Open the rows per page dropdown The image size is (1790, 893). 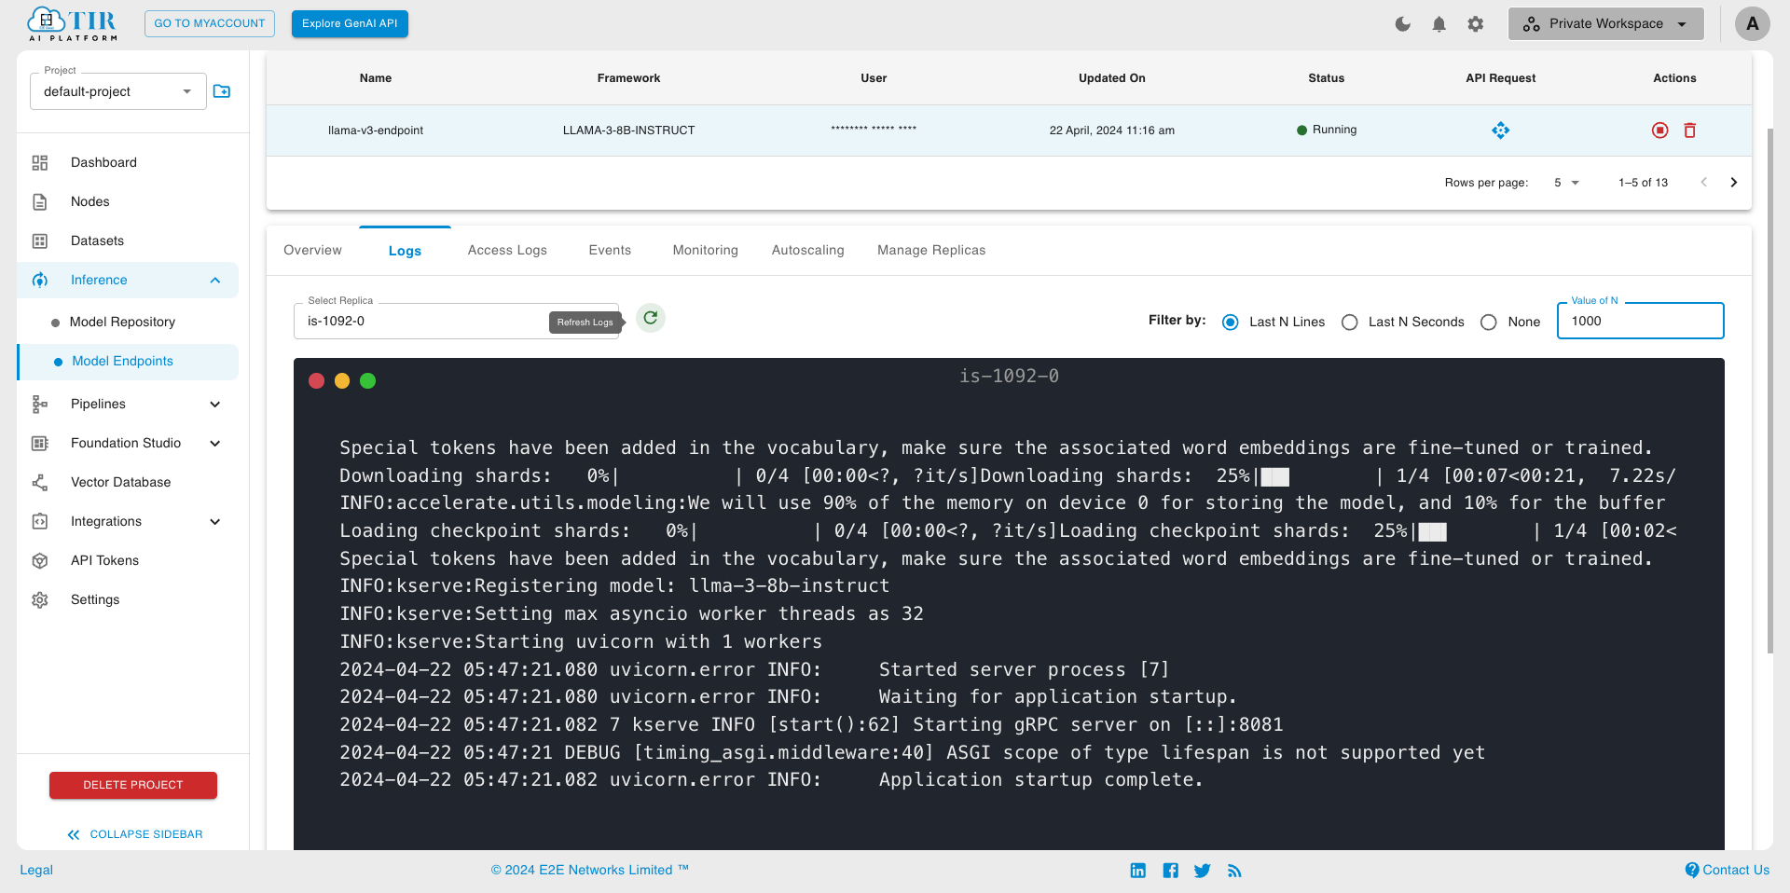point(1566,183)
